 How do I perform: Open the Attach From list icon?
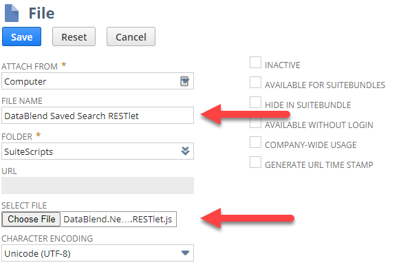pos(184,81)
